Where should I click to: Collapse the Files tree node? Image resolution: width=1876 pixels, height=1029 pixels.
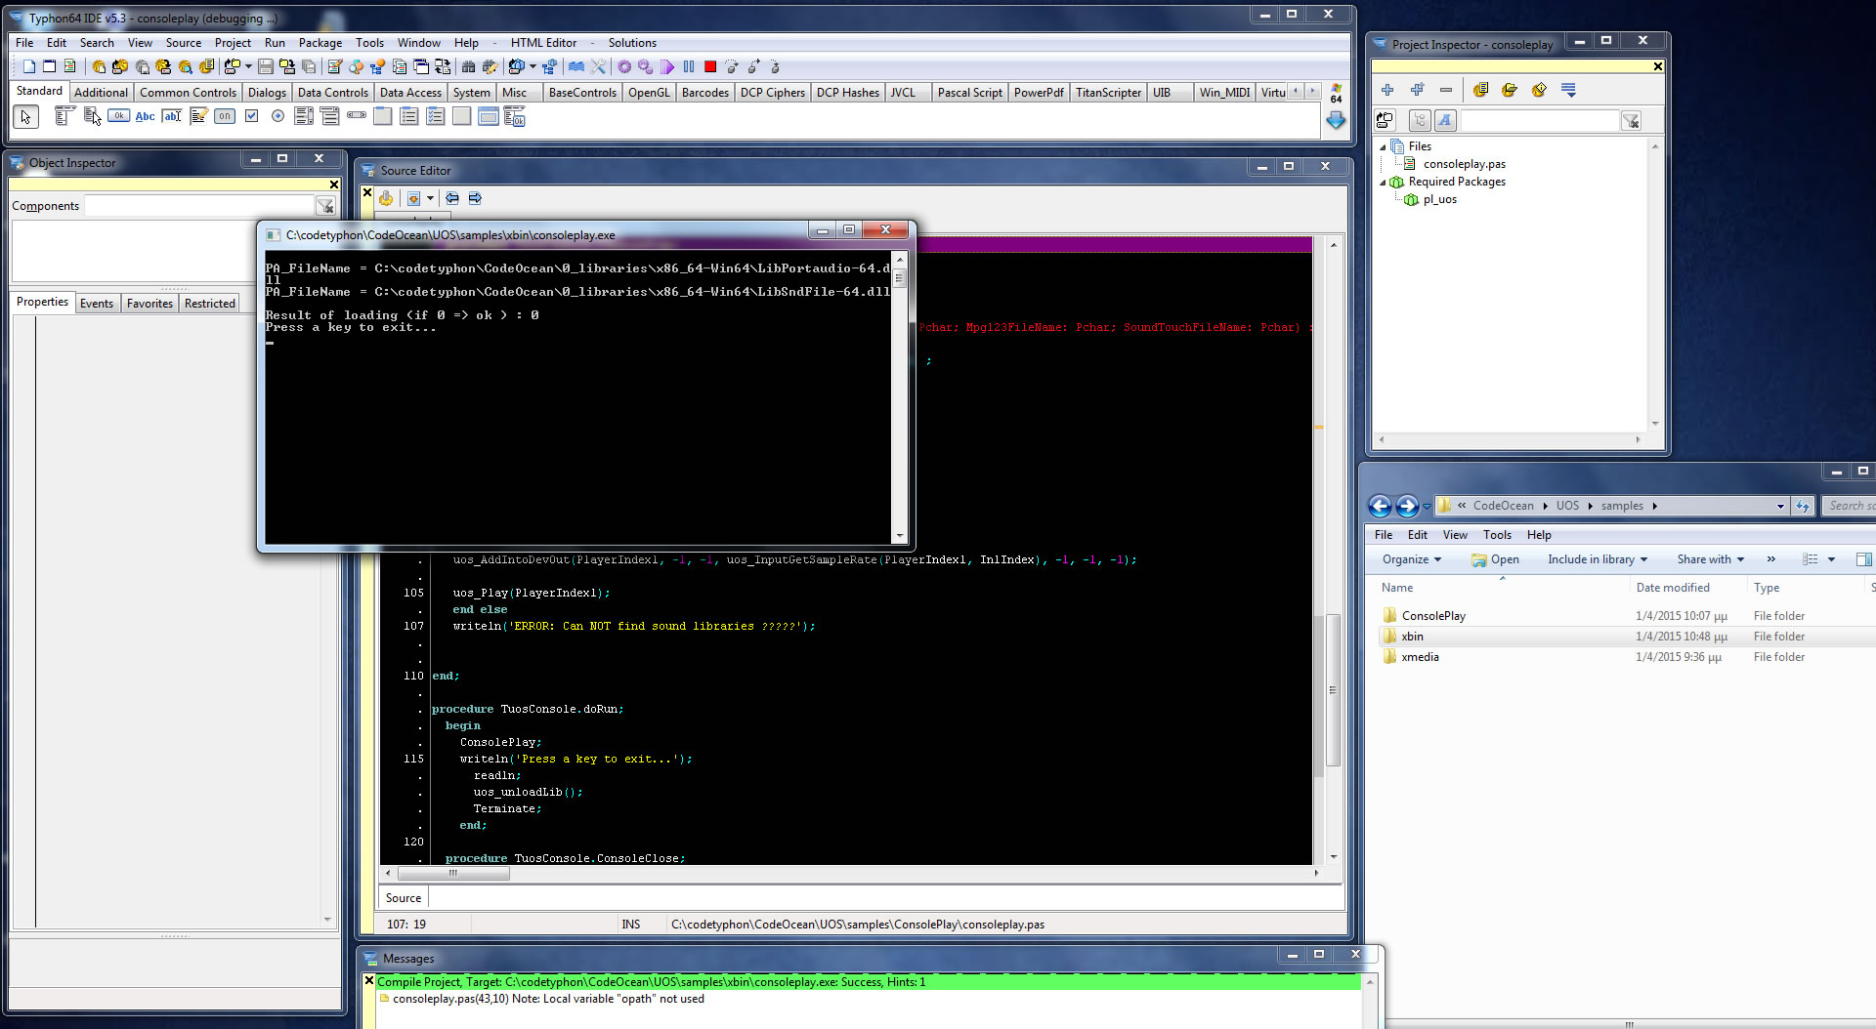click(x=1383, y=146)
